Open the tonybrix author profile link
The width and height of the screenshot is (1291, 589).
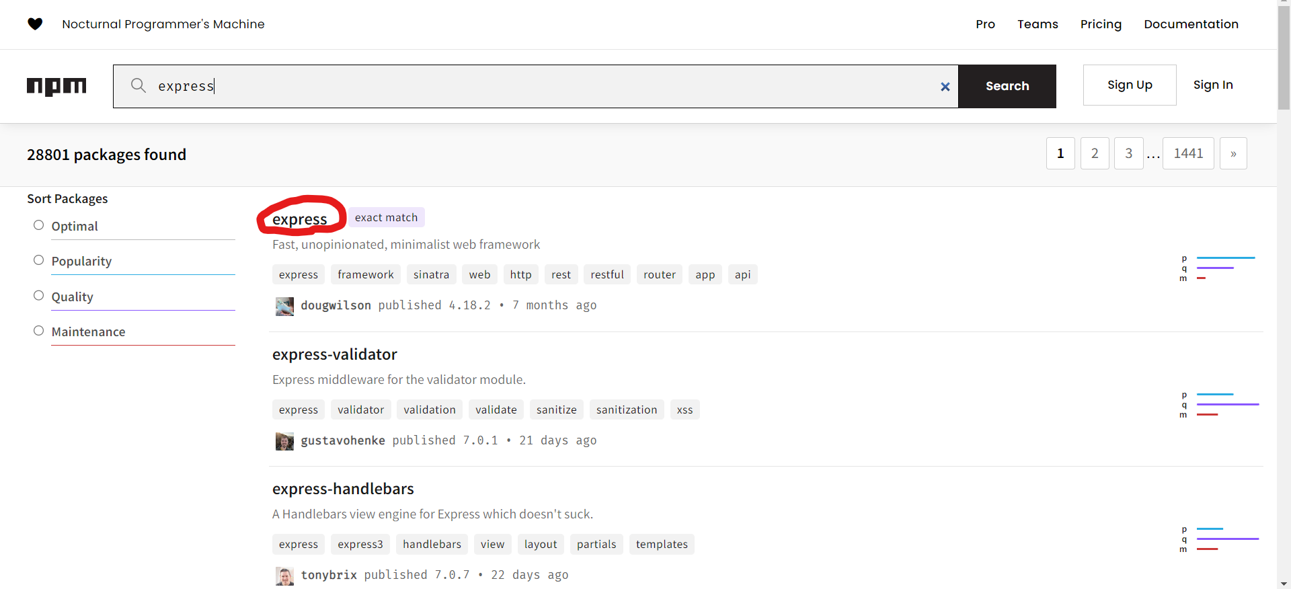tap(329, 575)
